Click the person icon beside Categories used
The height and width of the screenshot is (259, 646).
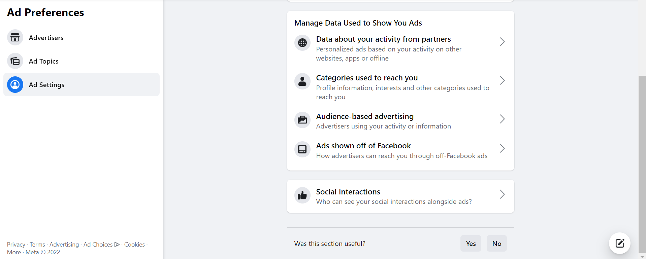[x=302, y=81]
